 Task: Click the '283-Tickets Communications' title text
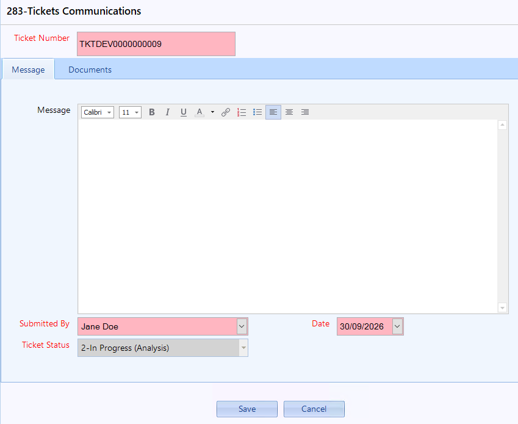point(74,11)
